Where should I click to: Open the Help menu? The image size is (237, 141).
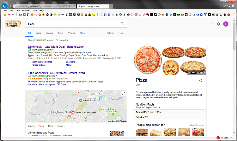tap(41, 10)
